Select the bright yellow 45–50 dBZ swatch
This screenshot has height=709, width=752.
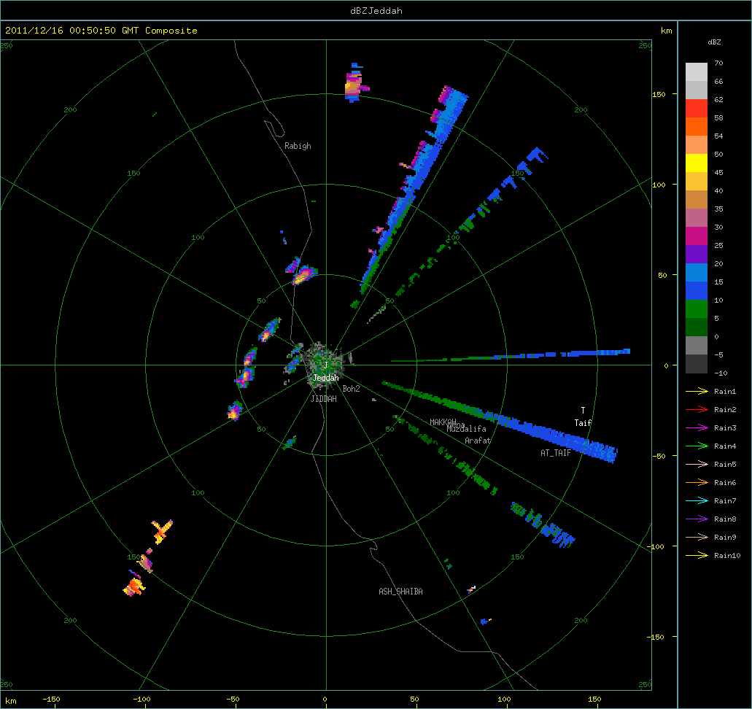coord(697,163)
